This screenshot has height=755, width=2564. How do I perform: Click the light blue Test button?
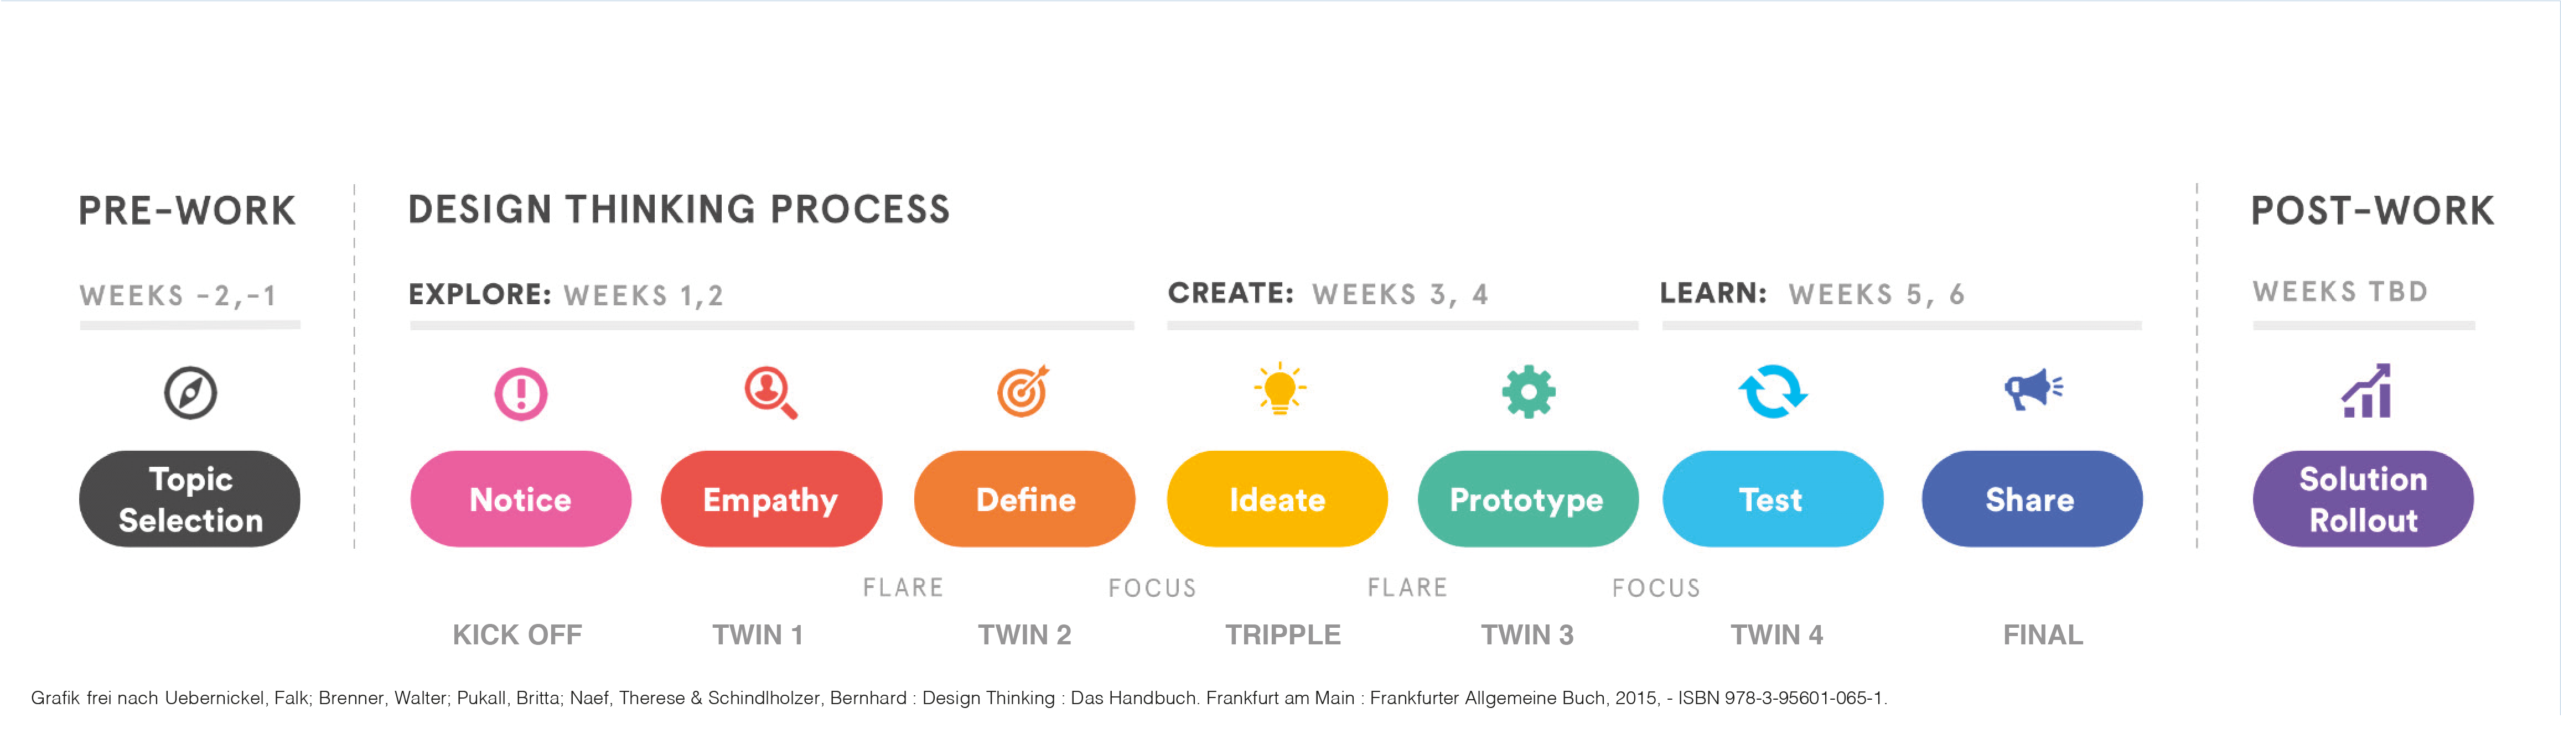tap(1773, 499)
